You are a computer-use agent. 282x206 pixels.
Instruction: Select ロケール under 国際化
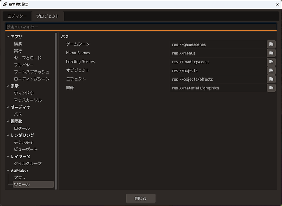tap(22, 129)
